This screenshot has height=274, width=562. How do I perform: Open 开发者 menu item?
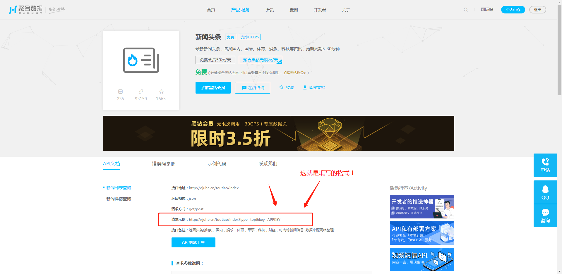click(320, 10)
